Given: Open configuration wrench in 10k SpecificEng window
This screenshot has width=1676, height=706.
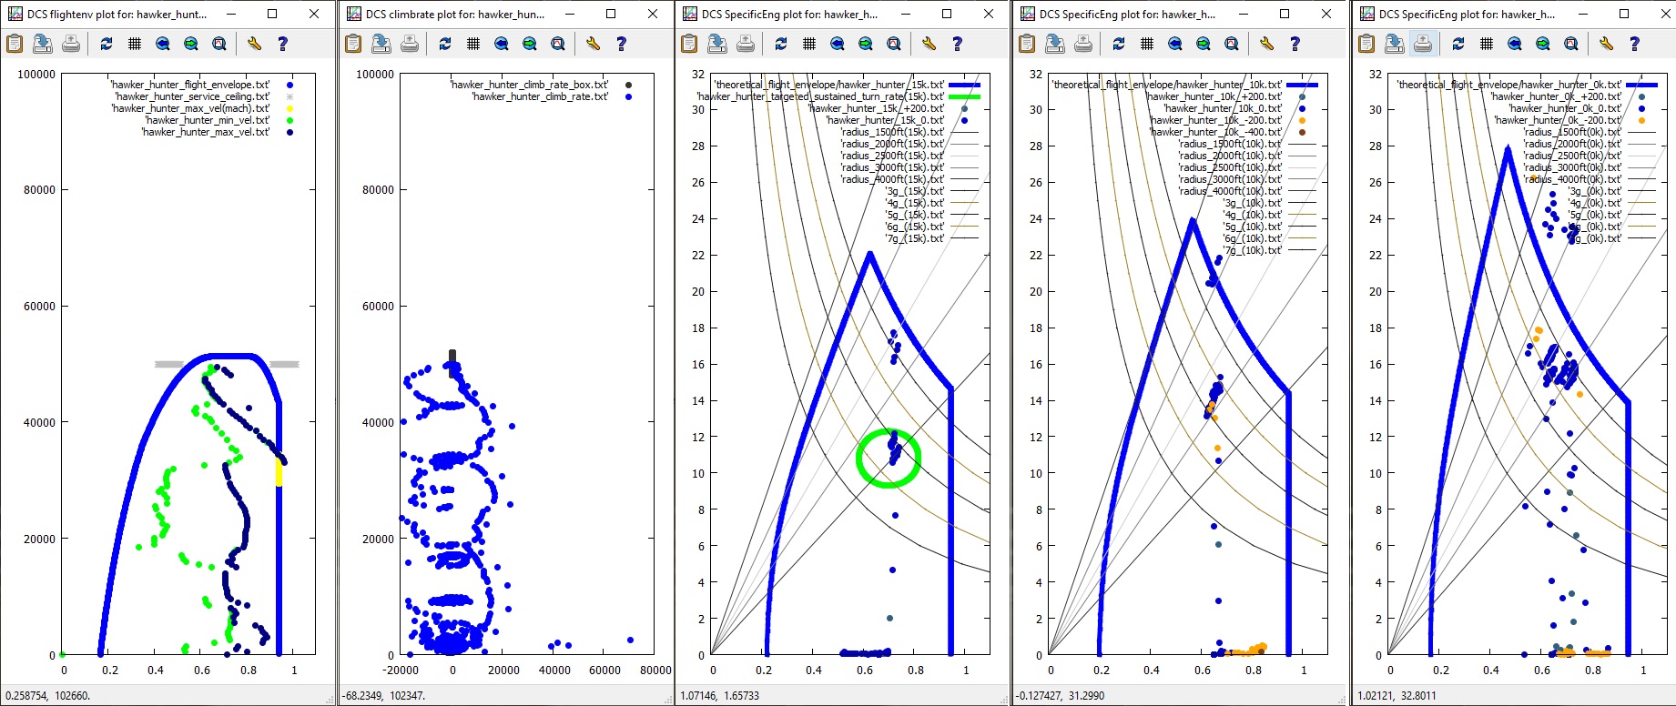Looking at the screenshot, I should point(1266,44).
